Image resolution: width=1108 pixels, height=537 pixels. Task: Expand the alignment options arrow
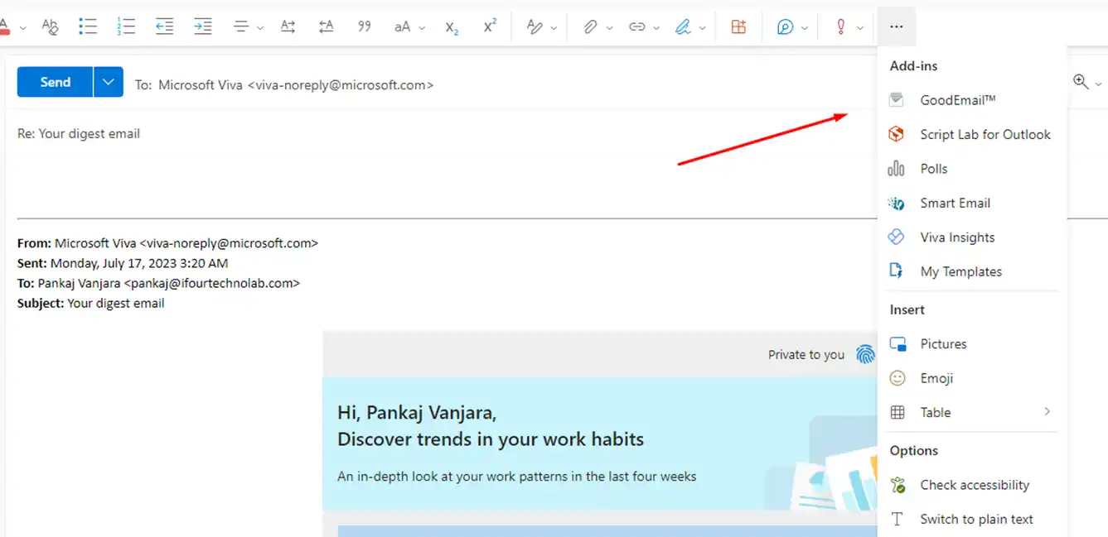click(260, 28)
